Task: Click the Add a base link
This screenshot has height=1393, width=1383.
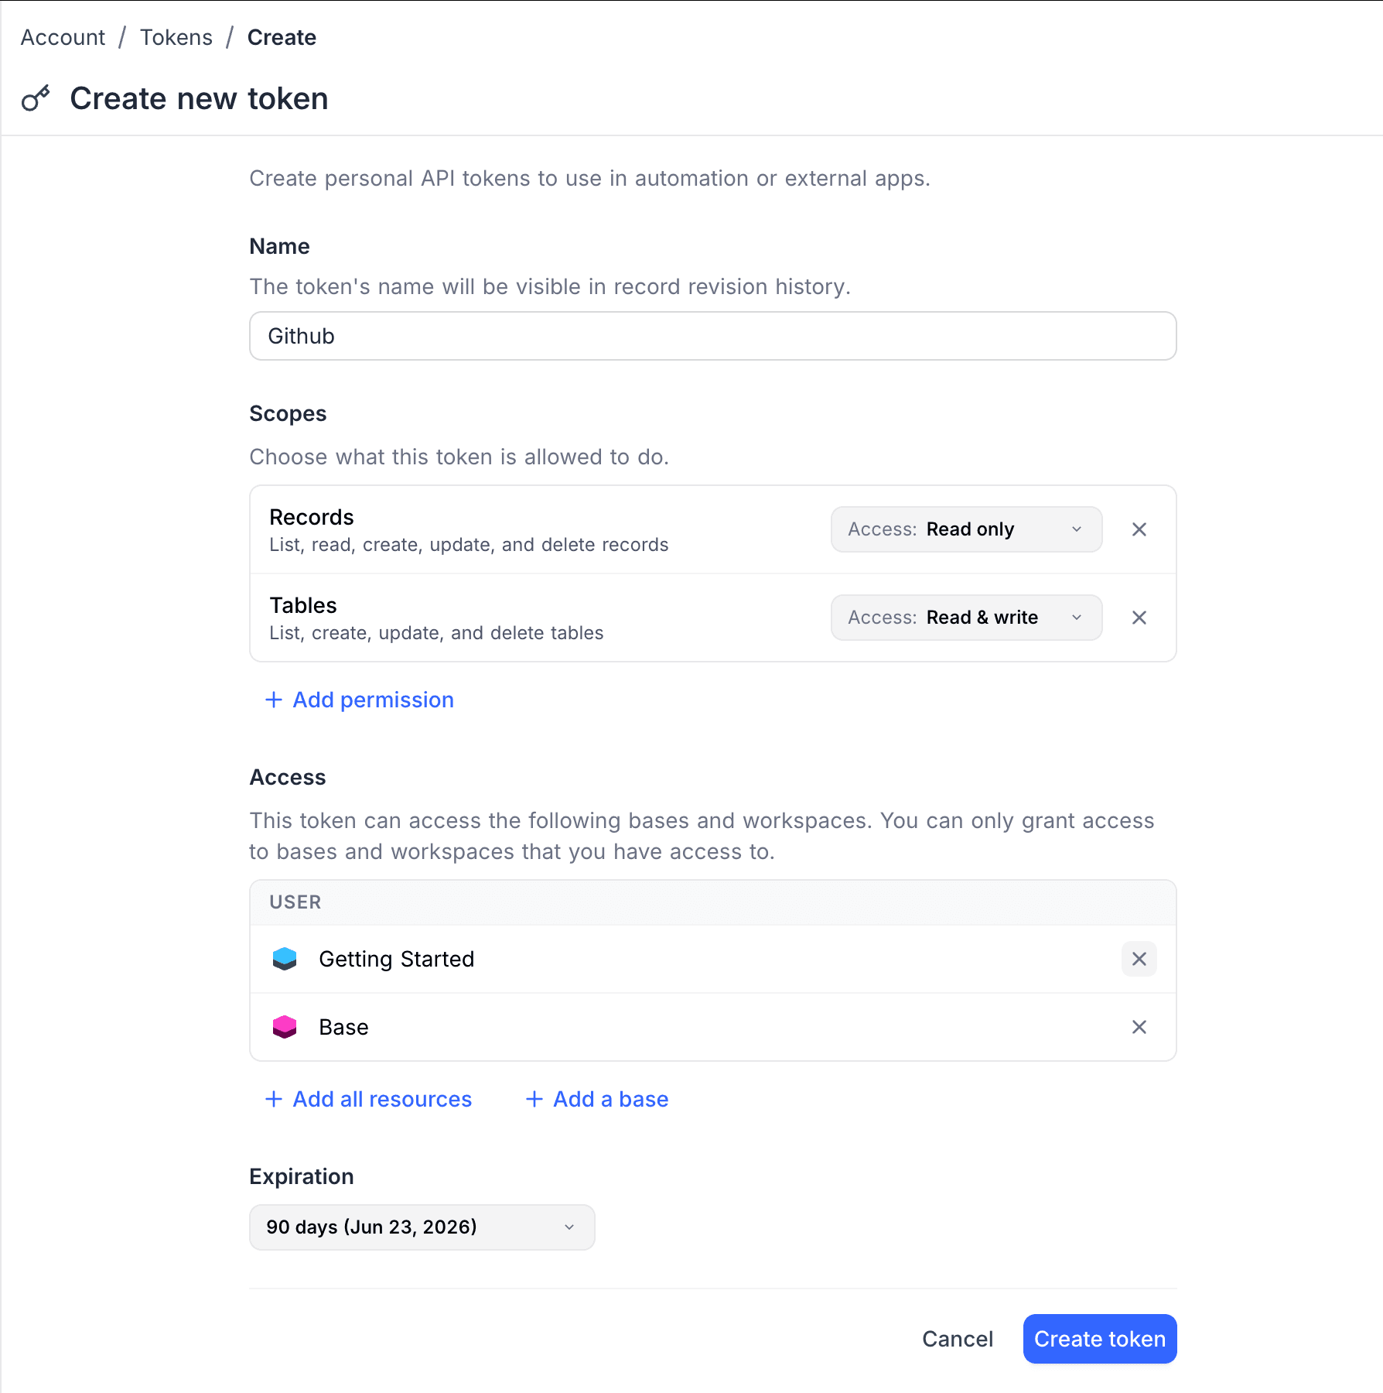Action: 610,1099
